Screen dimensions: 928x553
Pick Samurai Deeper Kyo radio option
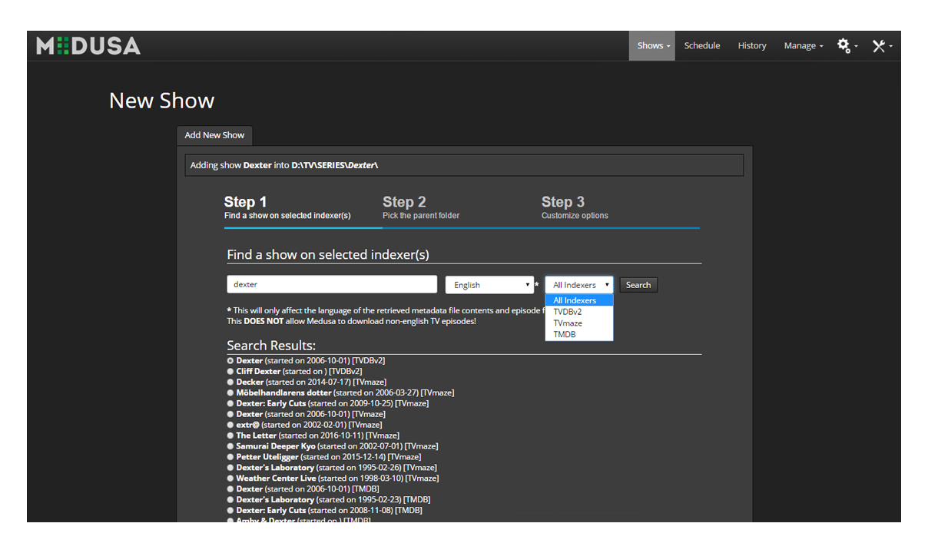pos(230,446)
